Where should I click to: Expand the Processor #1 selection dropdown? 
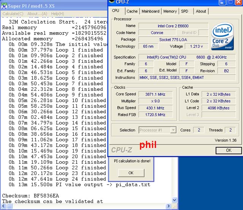[x=173, y=130]
